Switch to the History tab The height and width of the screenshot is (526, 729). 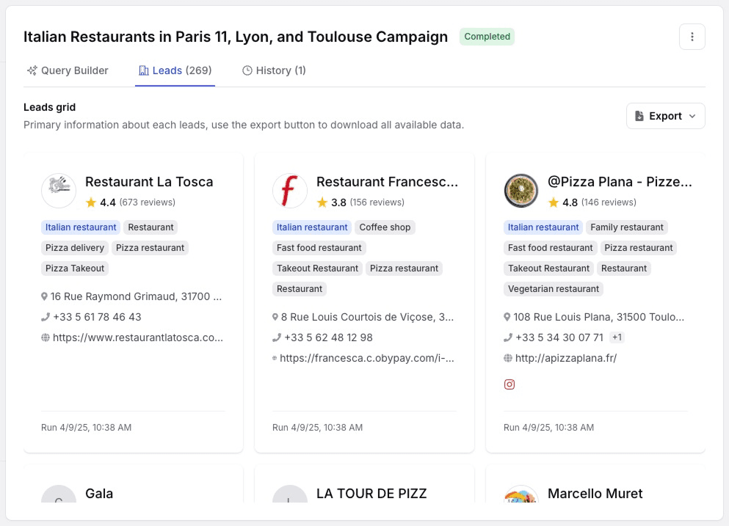tap(273, 70)
